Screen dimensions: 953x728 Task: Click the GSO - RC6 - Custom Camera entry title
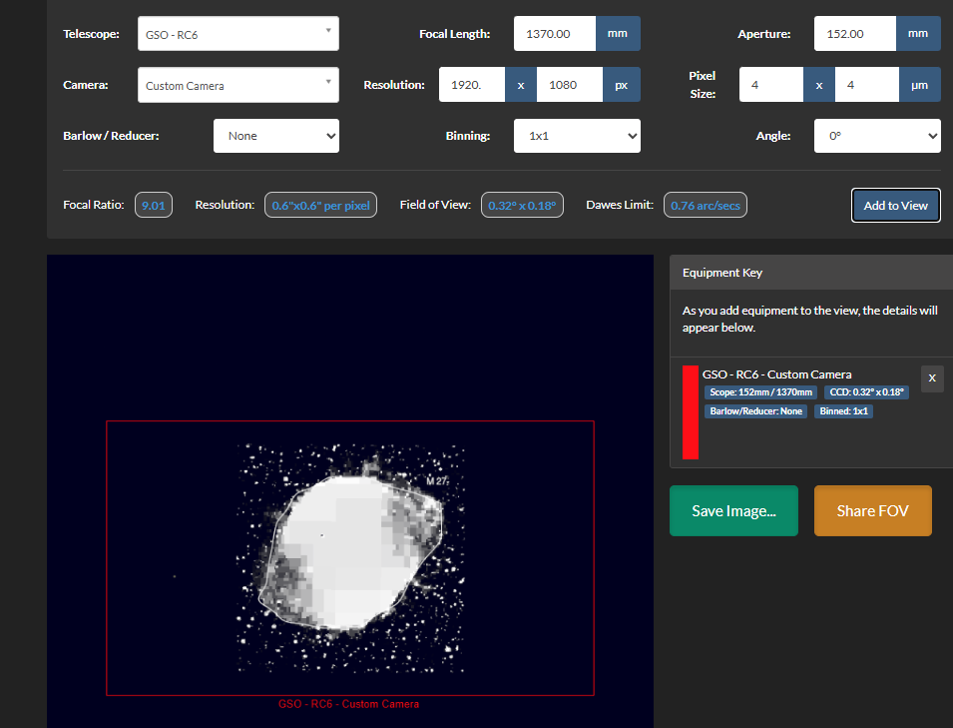776,374
